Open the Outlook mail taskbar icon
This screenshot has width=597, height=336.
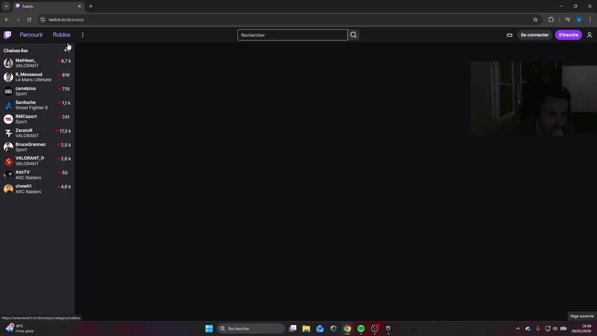click(x=319, y=329)
